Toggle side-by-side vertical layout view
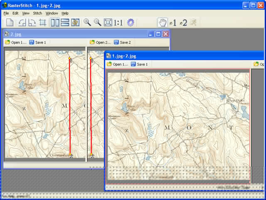266x200 pixels. pos(55,22)
